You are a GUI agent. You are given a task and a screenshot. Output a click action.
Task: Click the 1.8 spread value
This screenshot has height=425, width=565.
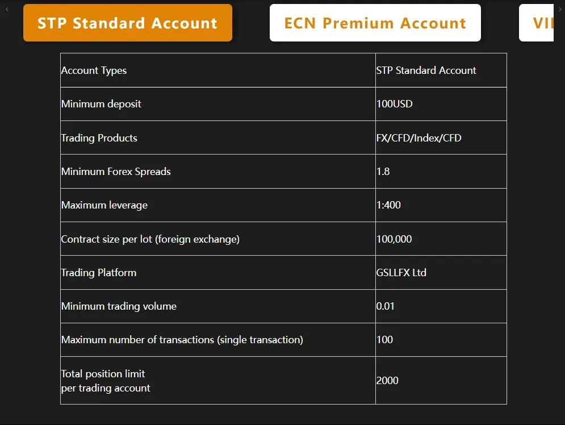click(382, 171)
